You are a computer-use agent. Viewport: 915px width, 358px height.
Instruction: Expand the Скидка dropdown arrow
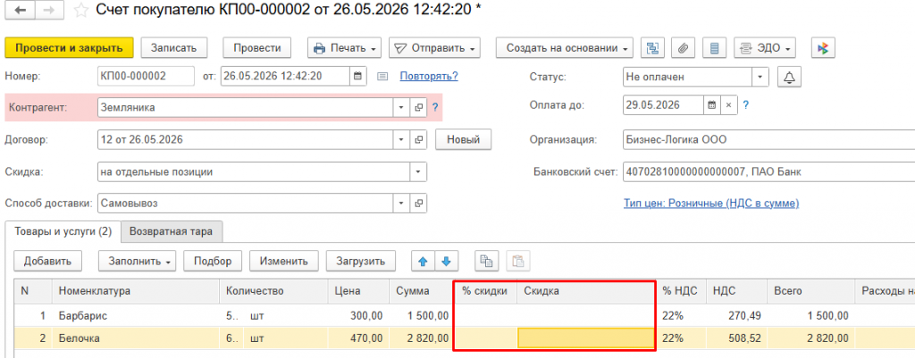pyautogui.click(x=418, y=171)
